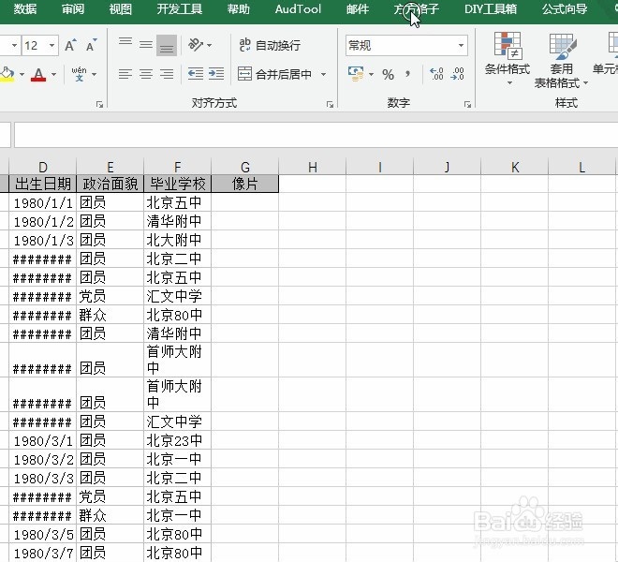
Task: Open the font name dropdown arrow
Action: pyautogui.click(x=14, y=45)
